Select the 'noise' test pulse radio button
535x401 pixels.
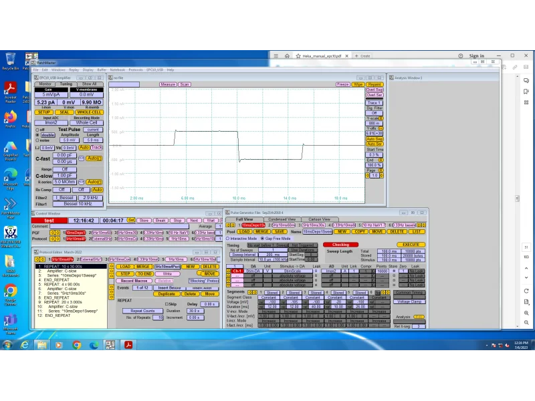point(37,140)
